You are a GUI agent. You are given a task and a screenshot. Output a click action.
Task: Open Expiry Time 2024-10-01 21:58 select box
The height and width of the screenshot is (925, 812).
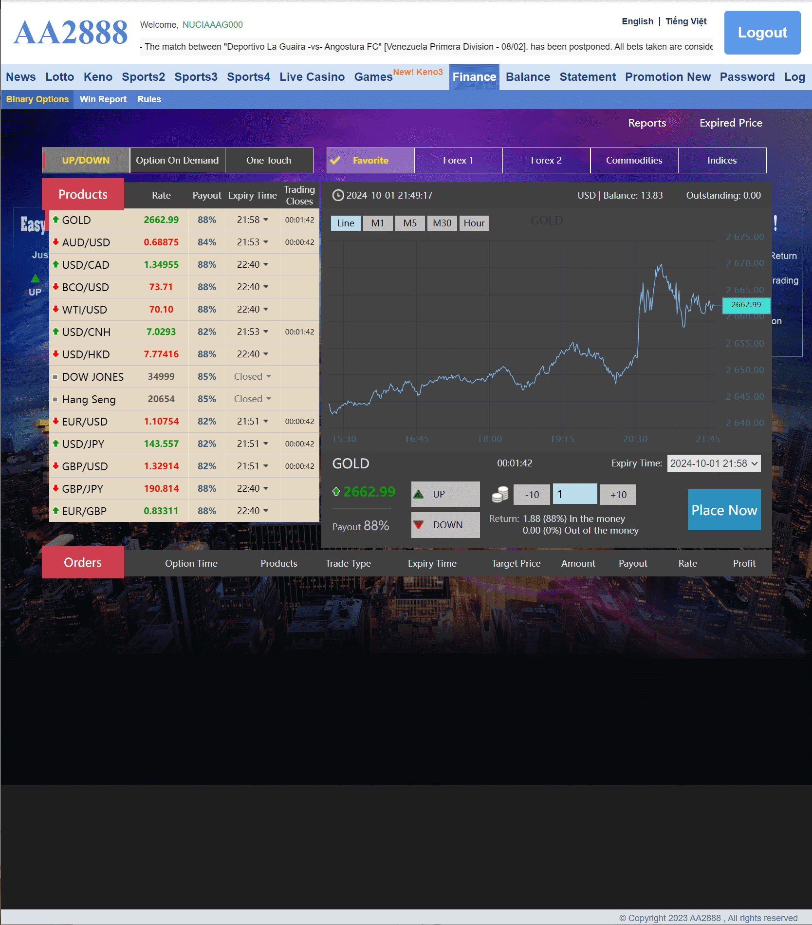point(714,463)
